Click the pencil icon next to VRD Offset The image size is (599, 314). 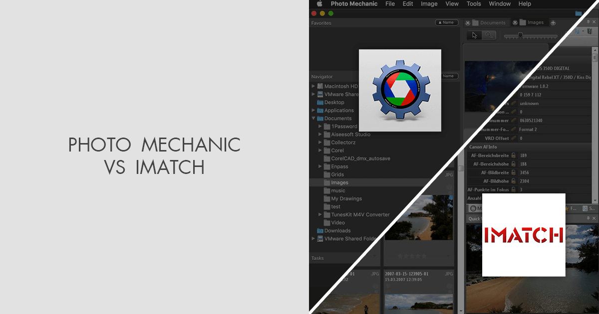click(515, 138)
